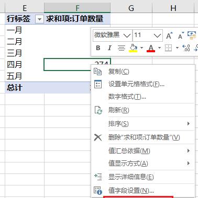Open fill color dropdown arrow
This screenshot has height=198, width=198.
click(x=141, y=48)
